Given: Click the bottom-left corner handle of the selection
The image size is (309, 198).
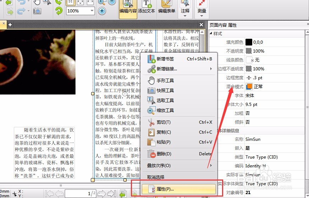Looking at the screenshot, I should (x=93, y=180).
